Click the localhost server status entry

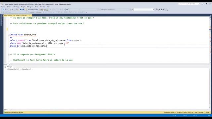pos(170,112)
